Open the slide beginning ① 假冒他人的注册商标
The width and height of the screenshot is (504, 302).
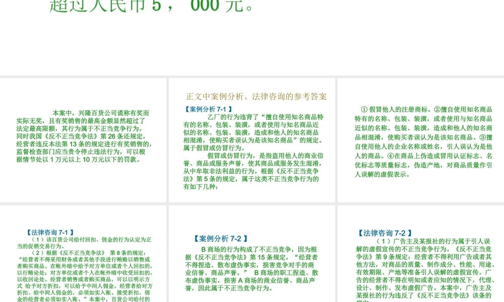click(x=421, y=140)
